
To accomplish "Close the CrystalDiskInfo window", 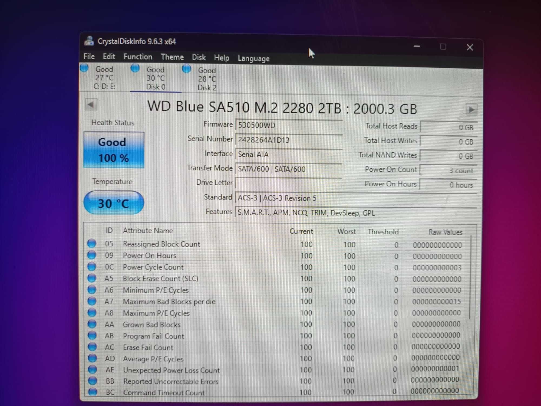I will tap(470, 47).
